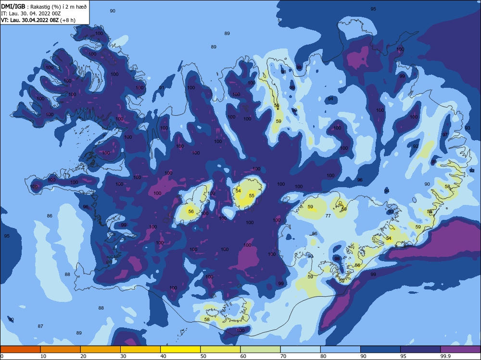Click the legend tick label '99.9'
This screenshot has width=481, height=360.
445,356
